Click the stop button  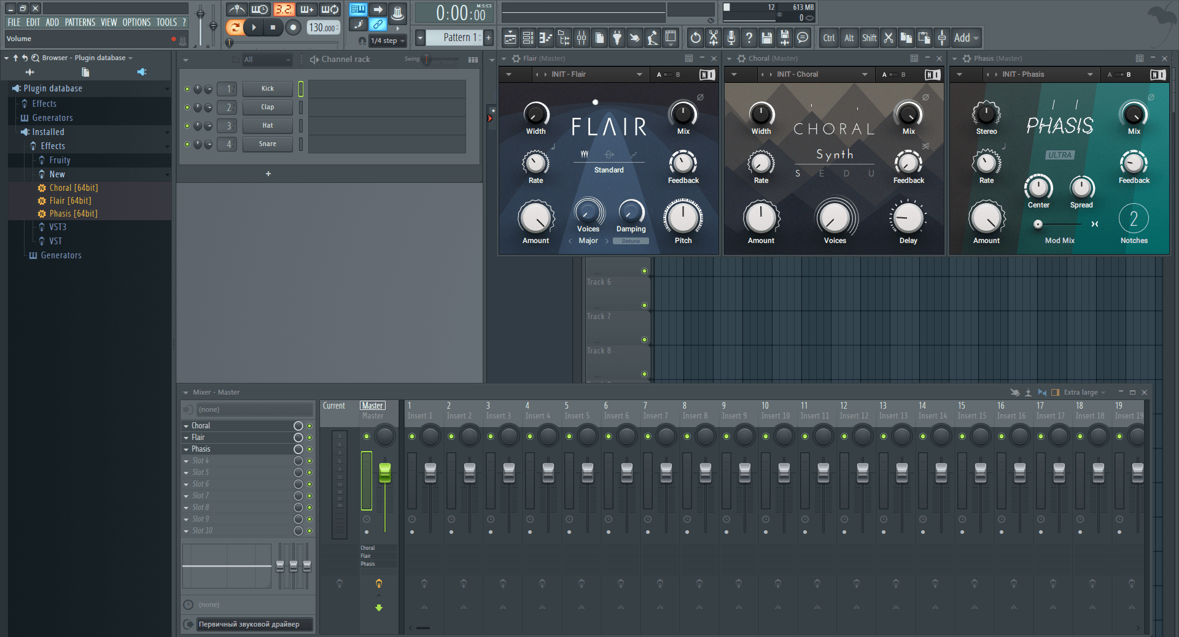[273, 27]
